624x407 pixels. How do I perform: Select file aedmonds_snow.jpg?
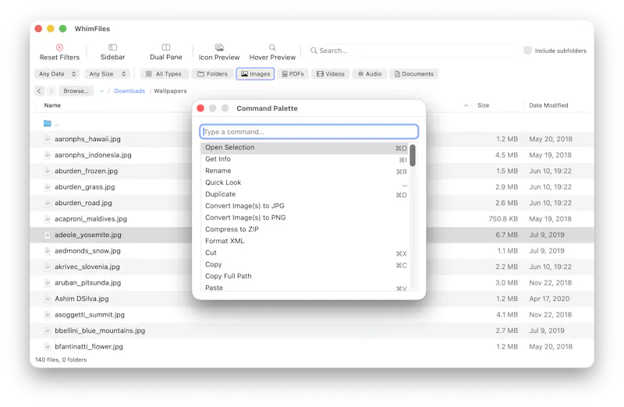87,250
